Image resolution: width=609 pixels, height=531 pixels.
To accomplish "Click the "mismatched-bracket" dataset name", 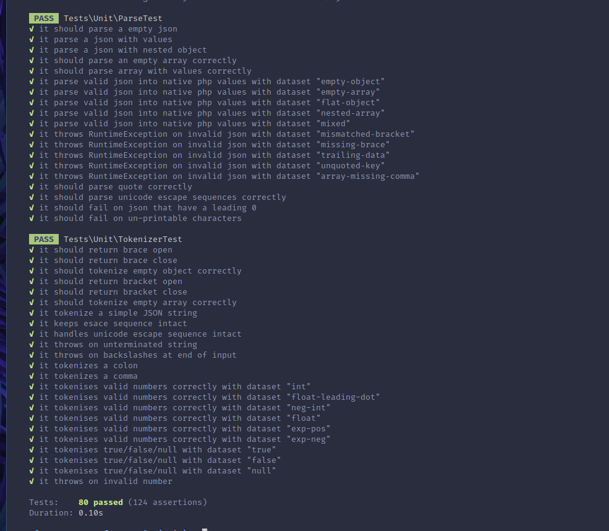I will click(365, 134).
